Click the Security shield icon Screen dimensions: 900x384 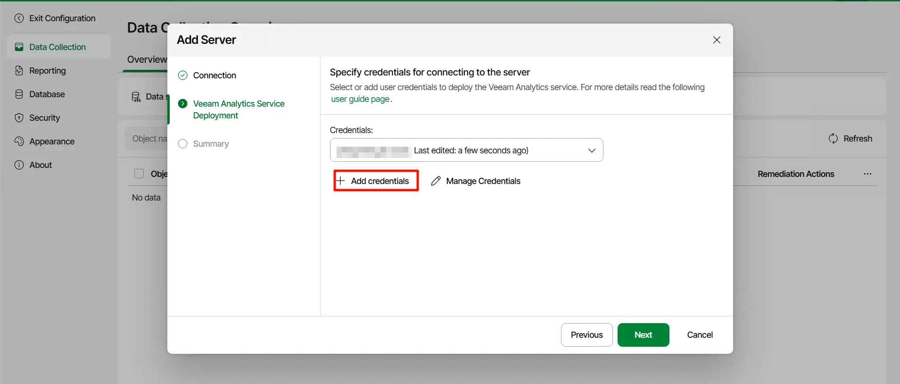point(19,118)
